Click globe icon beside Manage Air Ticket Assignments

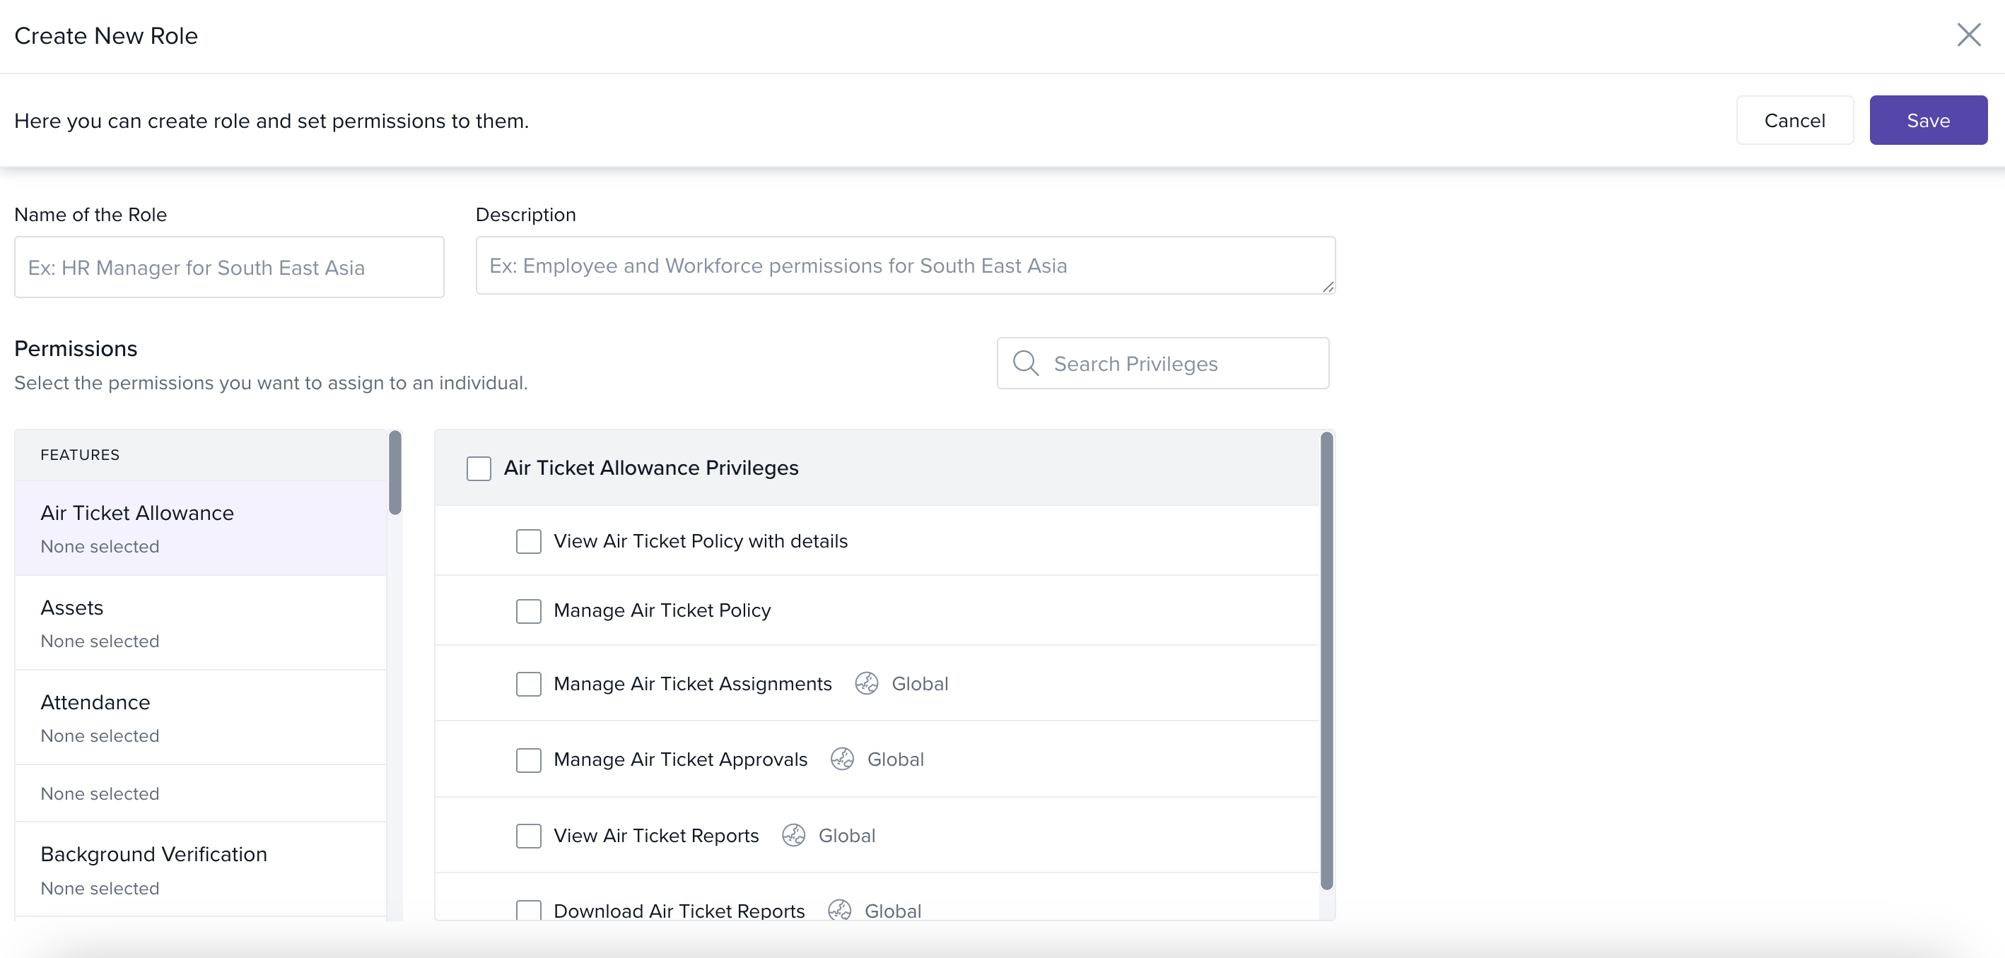pos(866,683)
